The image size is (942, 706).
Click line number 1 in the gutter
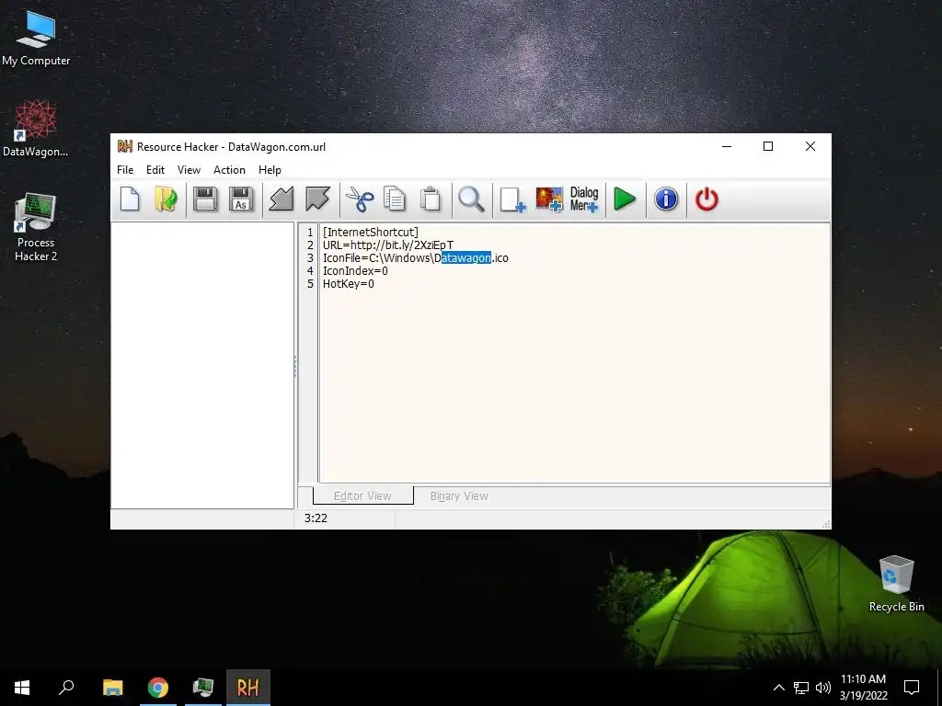click(310, 233)
